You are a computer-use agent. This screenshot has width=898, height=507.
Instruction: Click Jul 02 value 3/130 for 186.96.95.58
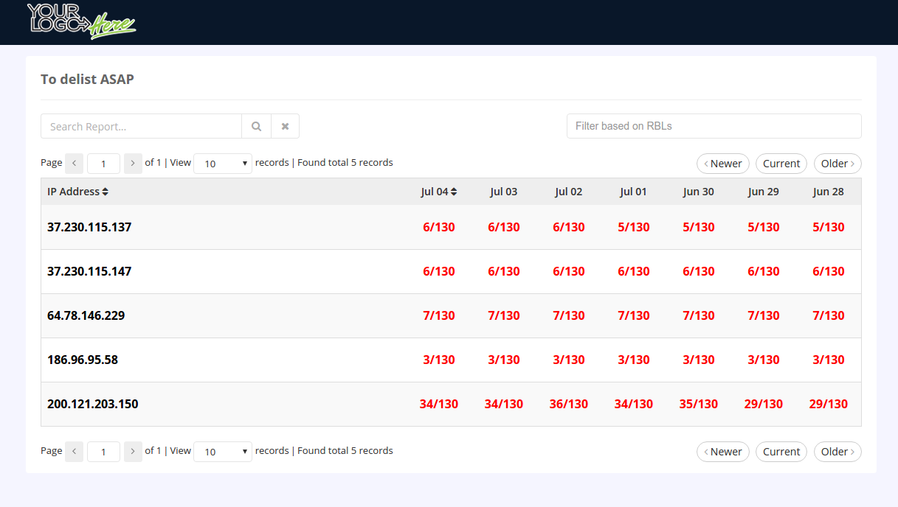569,360
